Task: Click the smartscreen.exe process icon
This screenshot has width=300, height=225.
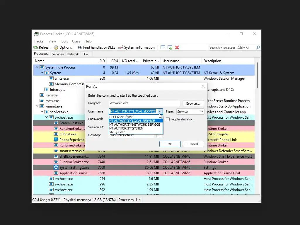Action: [x=56, y=151]
